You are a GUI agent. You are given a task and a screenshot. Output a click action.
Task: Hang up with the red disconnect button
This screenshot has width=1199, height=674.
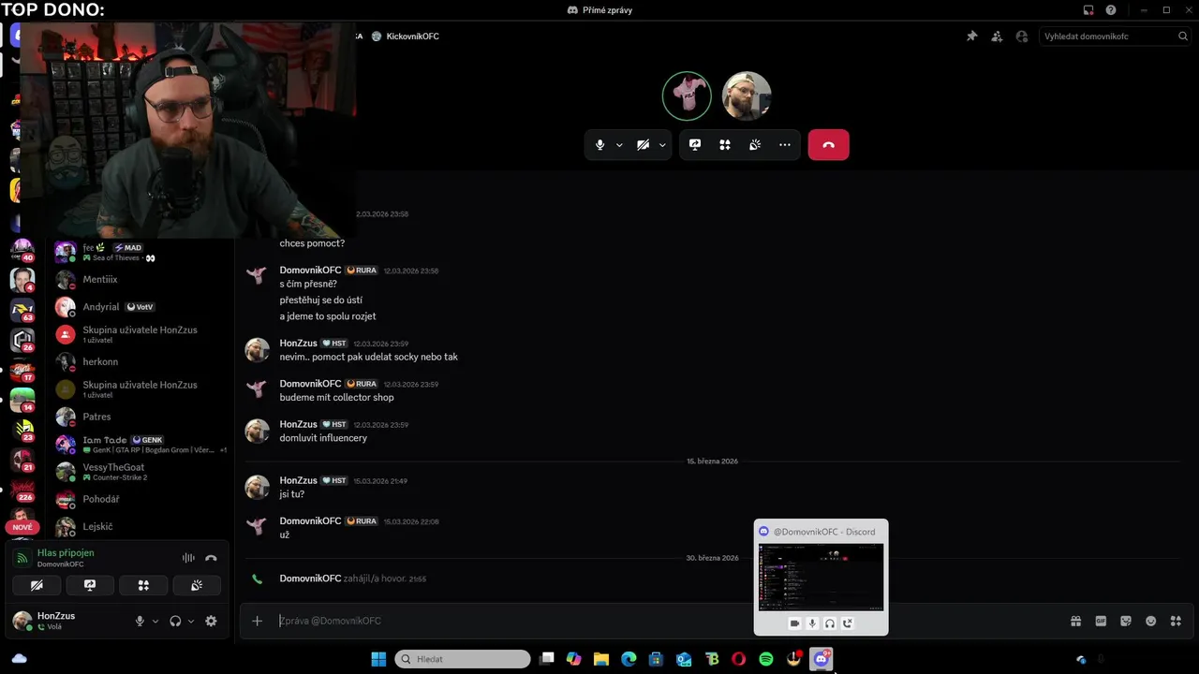click(x=828, y=145)
